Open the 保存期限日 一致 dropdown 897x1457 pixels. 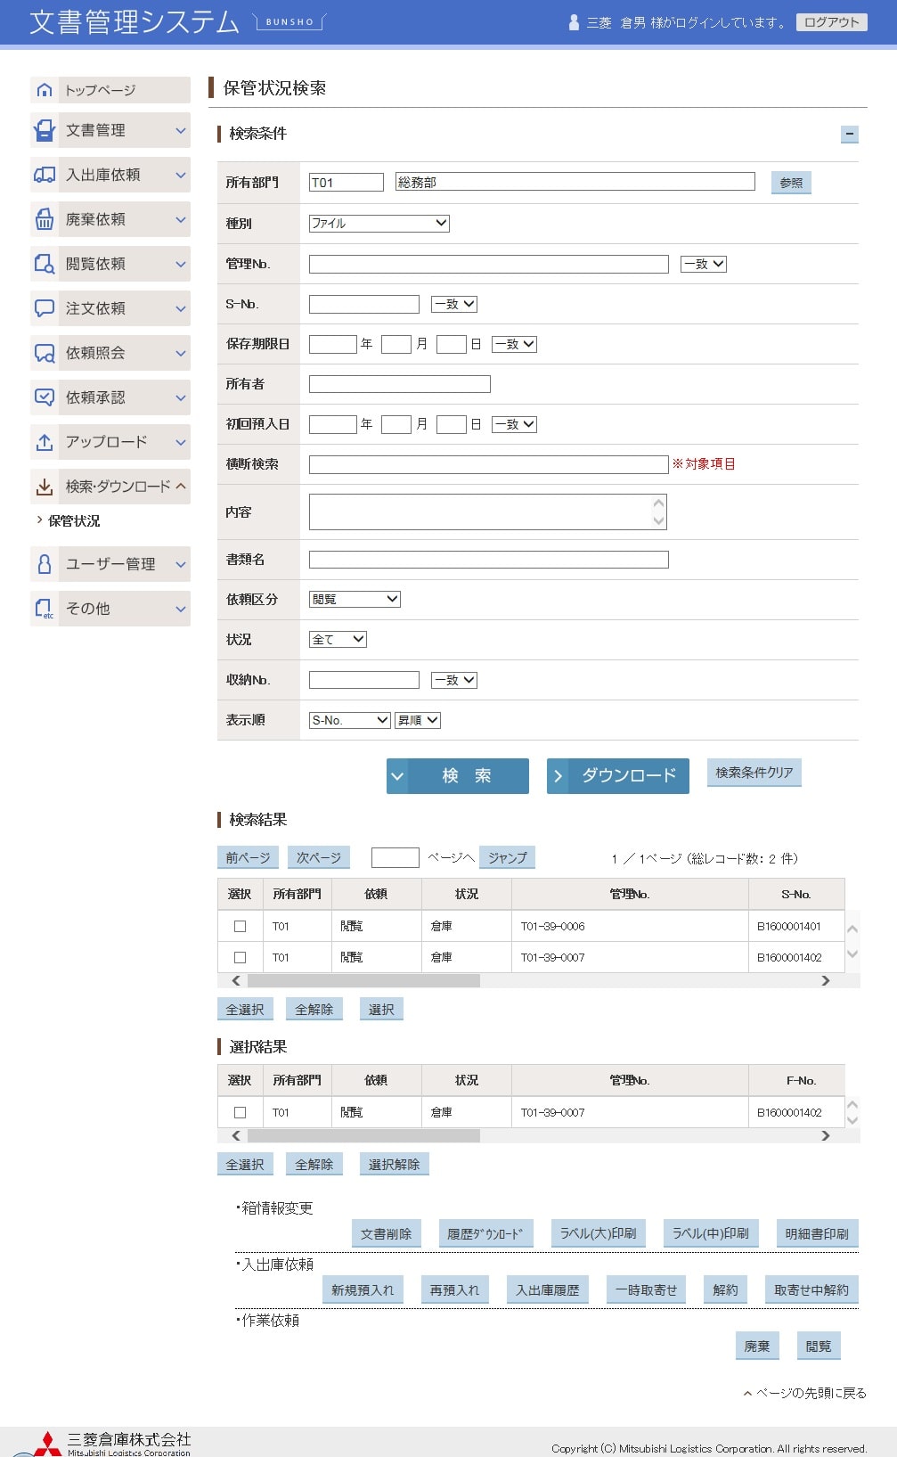(514, 344)
